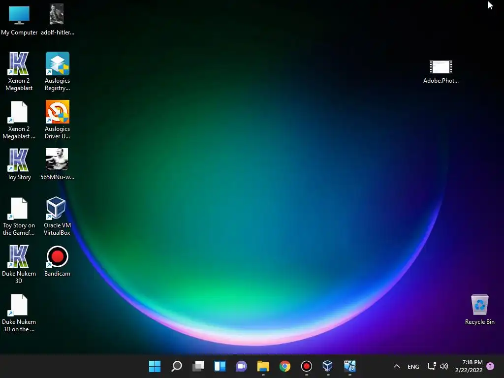This screenshot has width=504, height=378.
Task: Select the Duke Nukem 3D K-icon shortcut
Action: (x=19, y=264)
